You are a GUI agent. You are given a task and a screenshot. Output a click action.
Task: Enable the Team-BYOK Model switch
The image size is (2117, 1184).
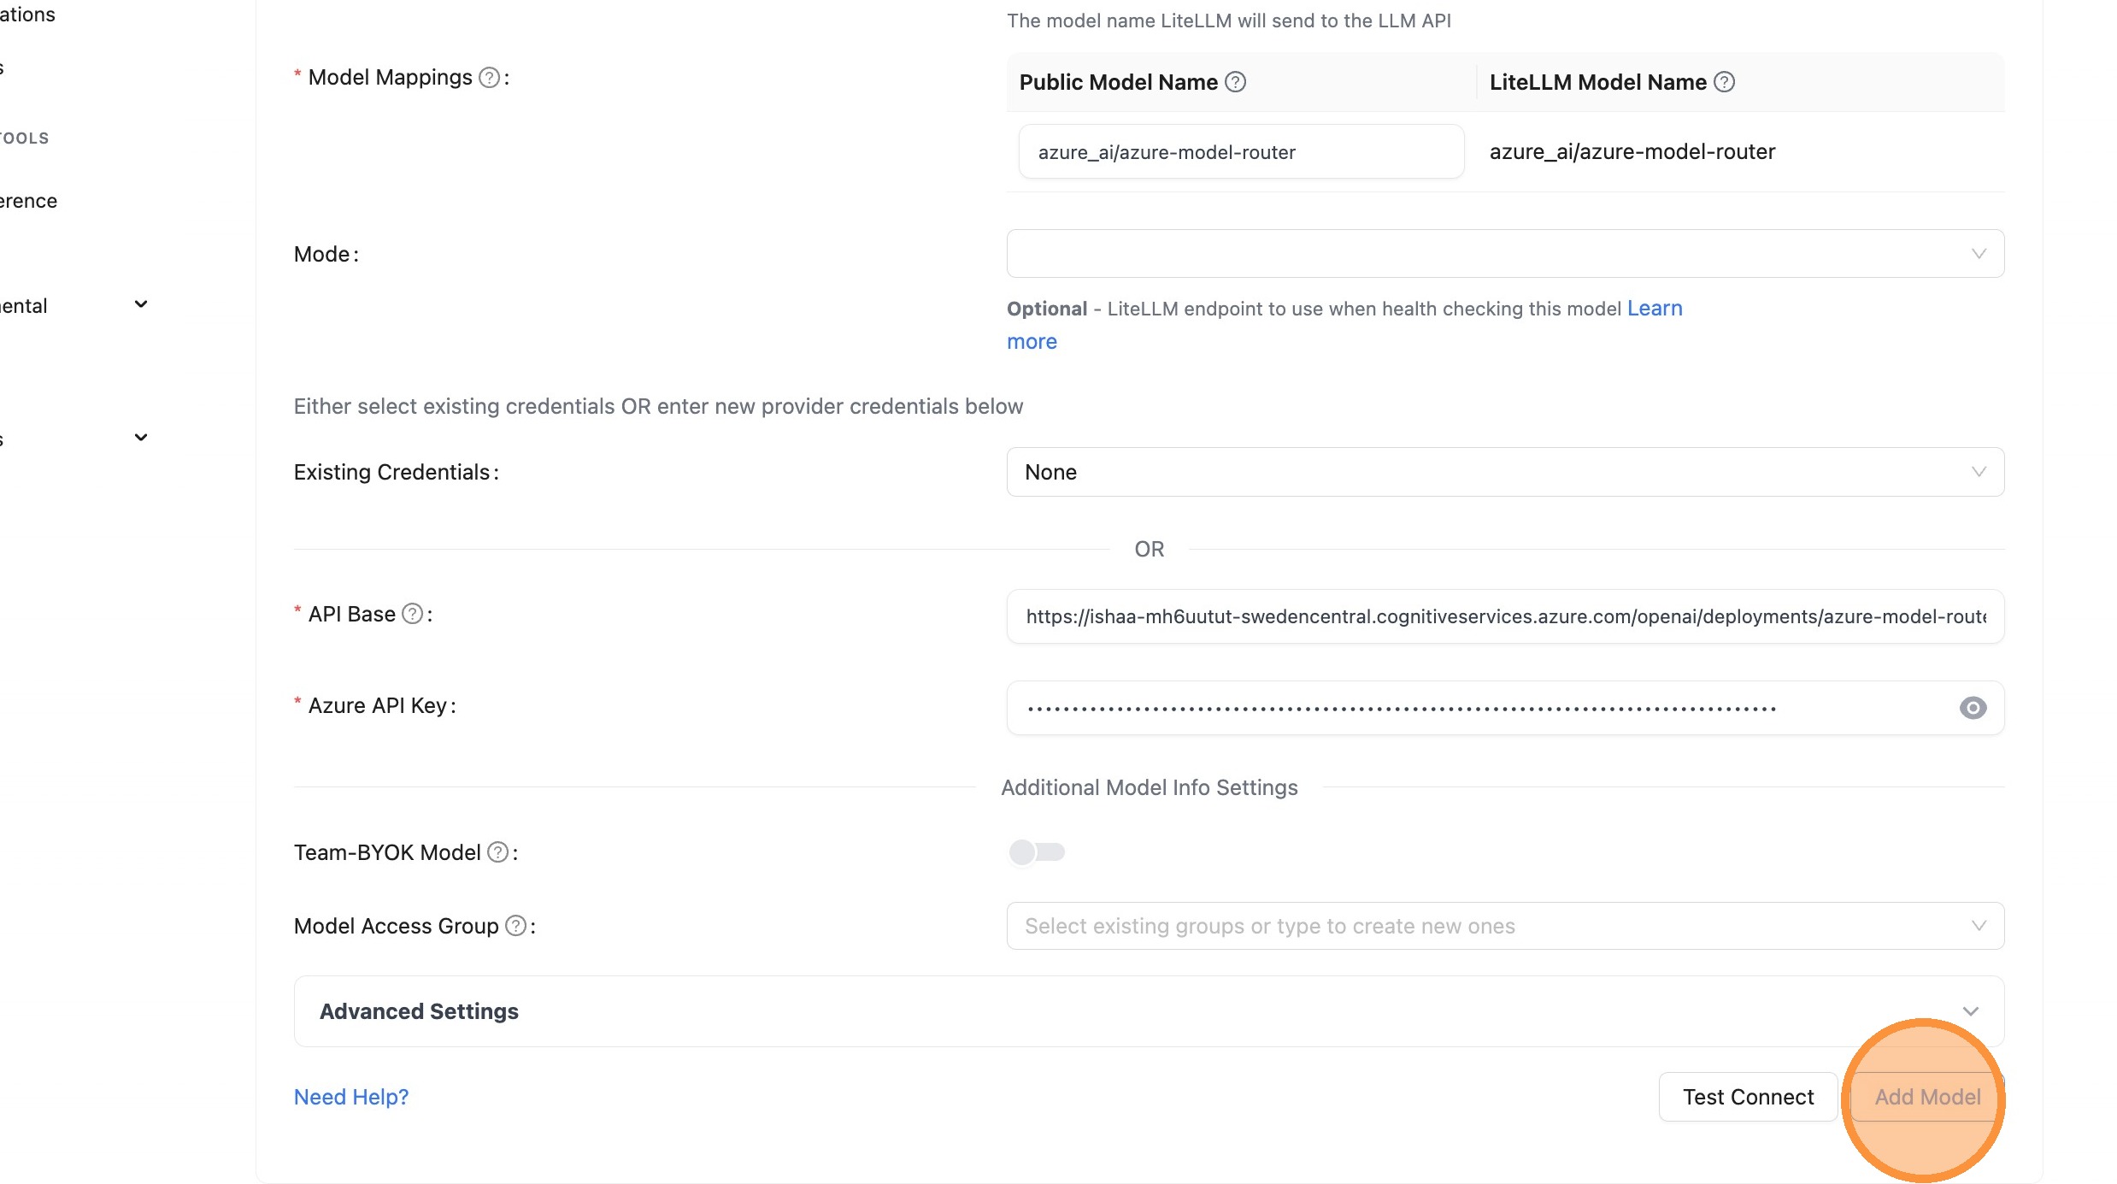[x=1036, y=852]
